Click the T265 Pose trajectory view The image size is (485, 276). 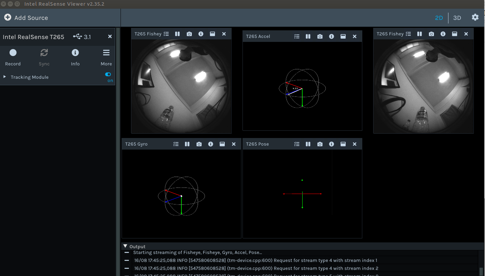[302, 194]
